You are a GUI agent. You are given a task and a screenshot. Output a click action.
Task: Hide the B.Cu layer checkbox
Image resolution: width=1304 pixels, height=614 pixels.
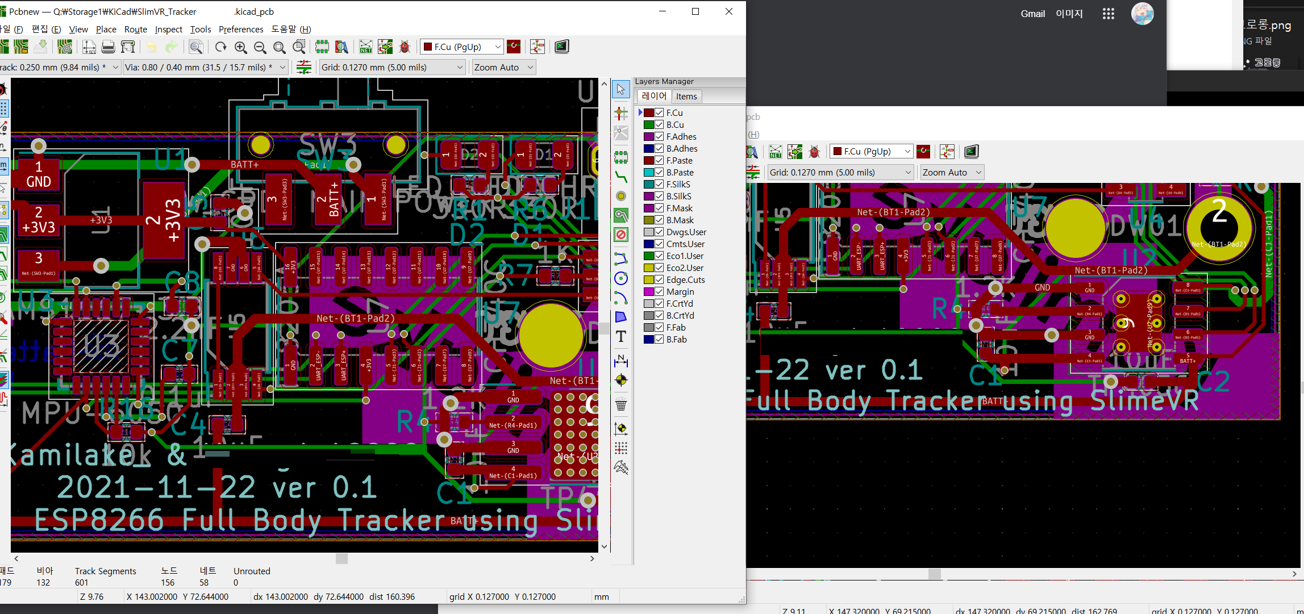[659, 124]
